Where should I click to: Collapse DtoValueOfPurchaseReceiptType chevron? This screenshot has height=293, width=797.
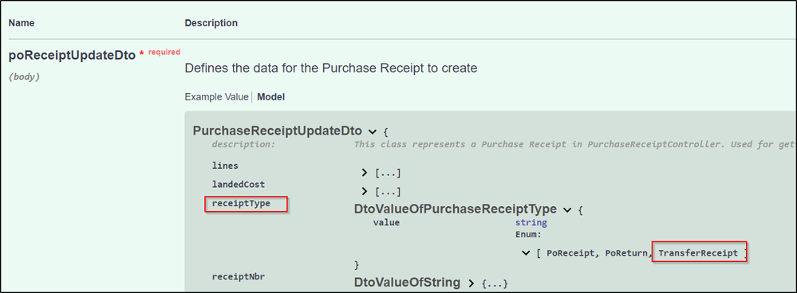click(568, 209)
